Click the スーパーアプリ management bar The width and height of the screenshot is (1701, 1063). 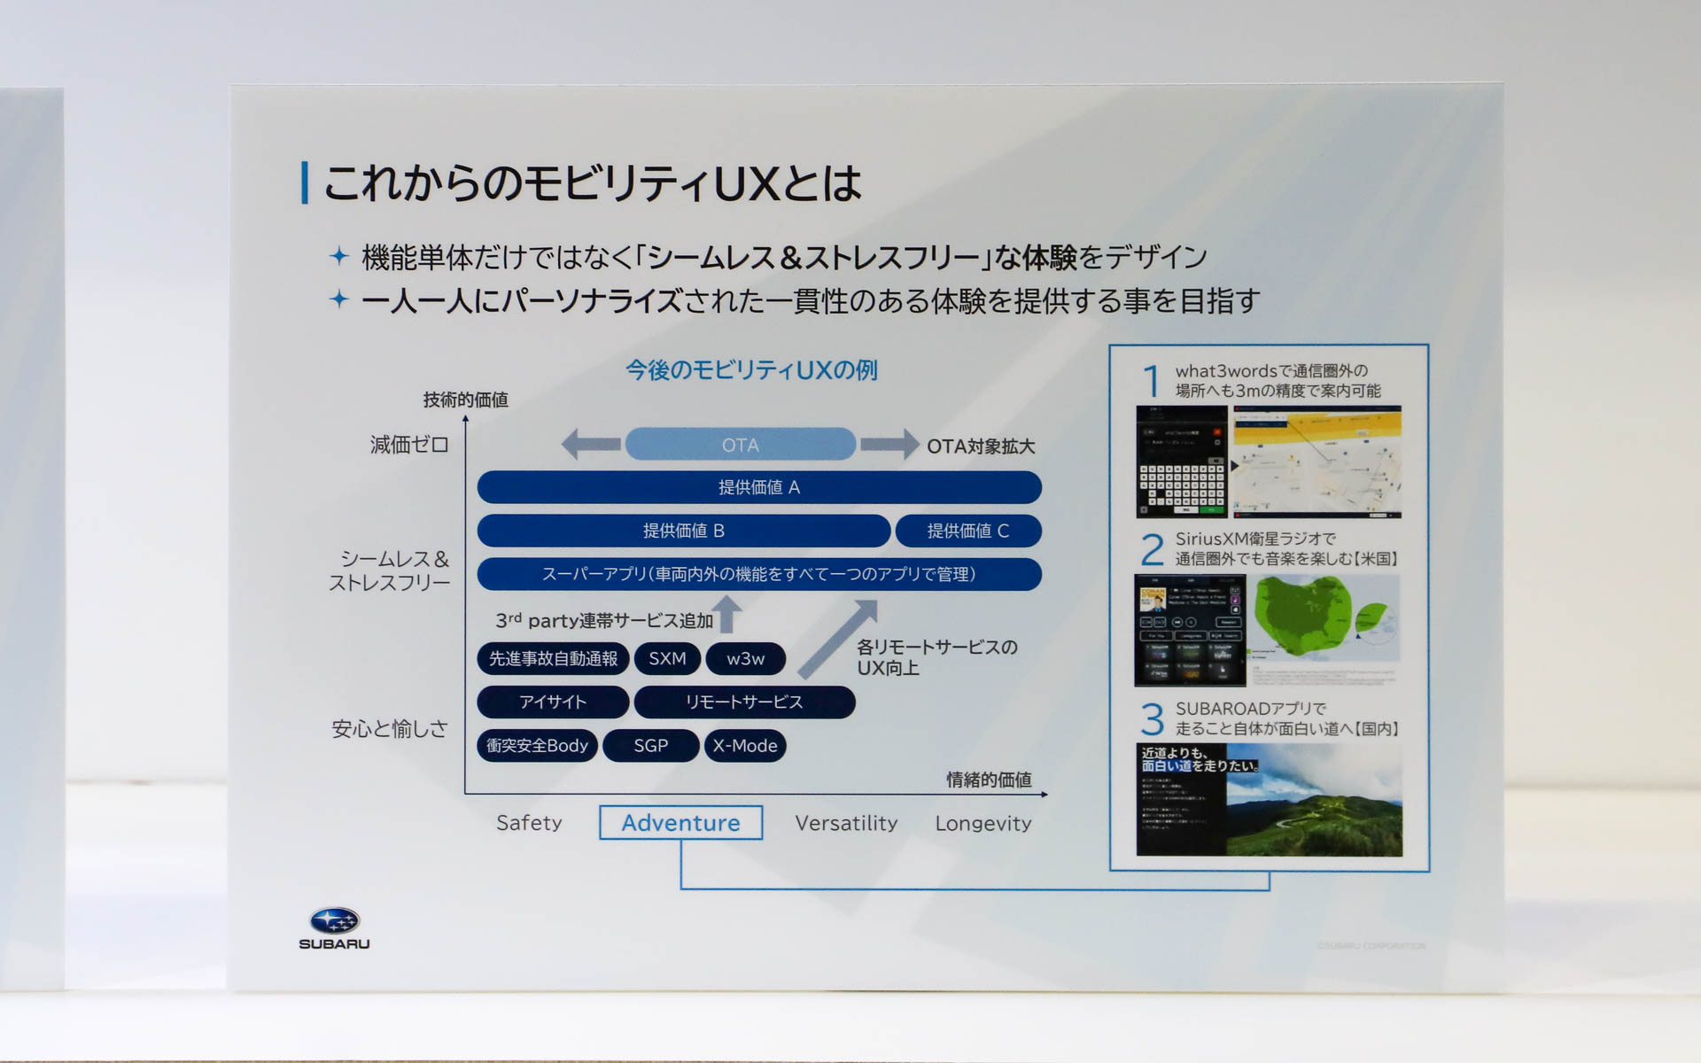(x=758, y=574)
